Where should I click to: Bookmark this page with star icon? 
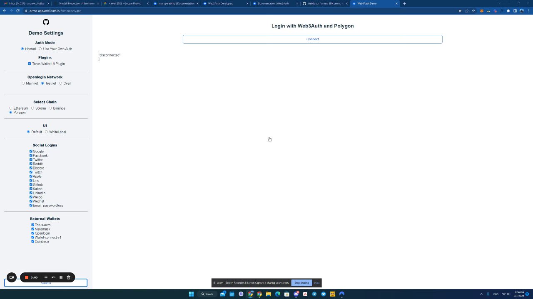click(x=473, y=11)
